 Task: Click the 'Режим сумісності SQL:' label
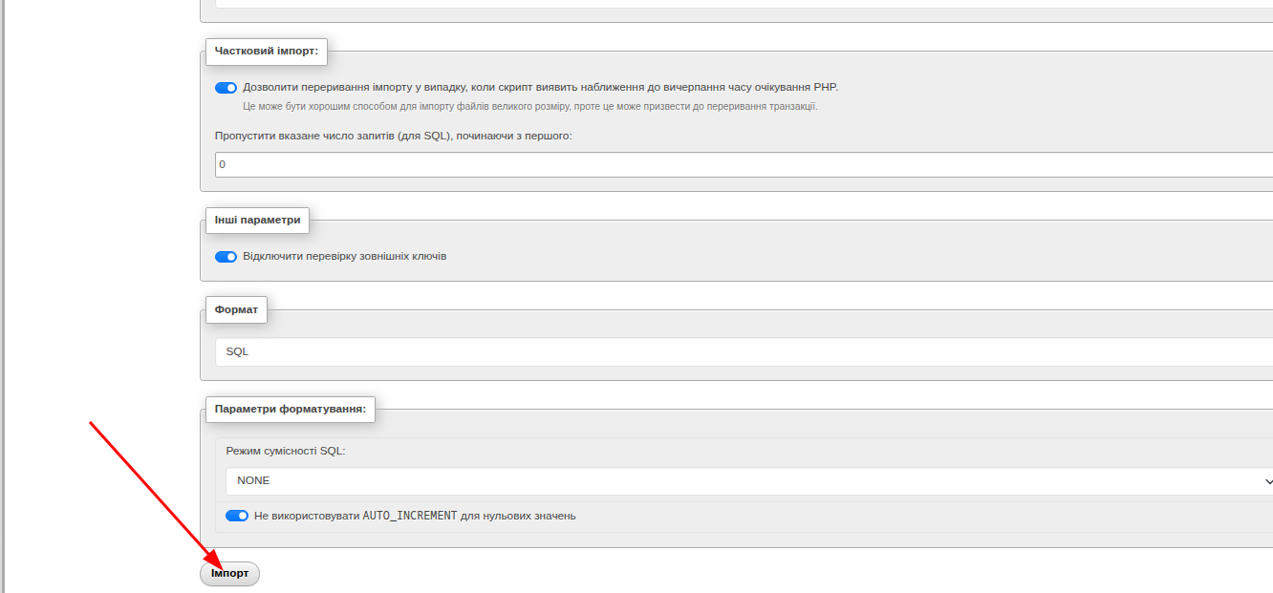pos(286,451)
